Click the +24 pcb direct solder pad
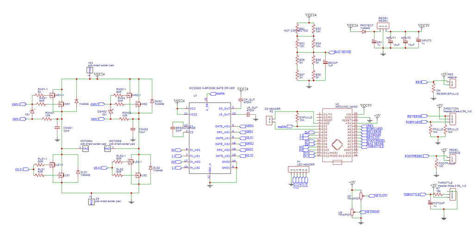The width and height of the screenshot is (474, 233). click(89, 70)
